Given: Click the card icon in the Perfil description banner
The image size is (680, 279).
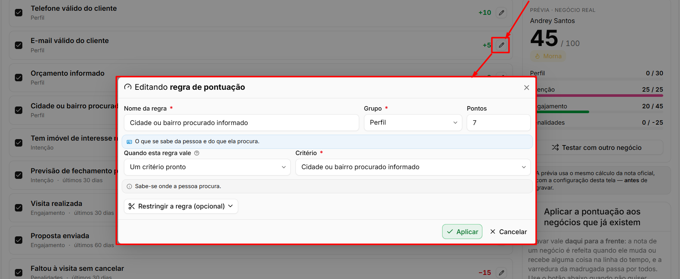Looking at the screenshot, I should pos(129,142).
